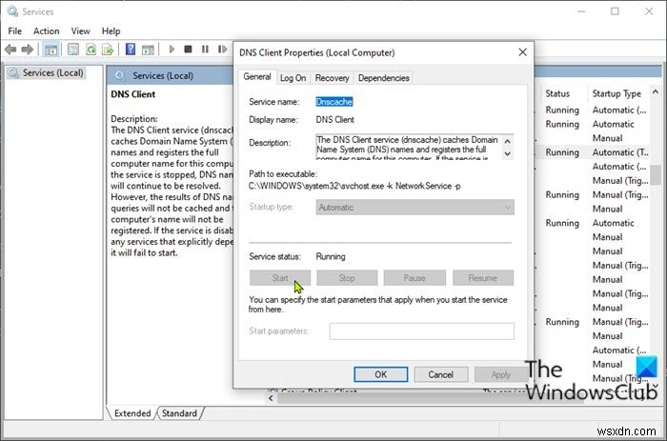Click the Stop Service square icon

[x=188, y=50]
